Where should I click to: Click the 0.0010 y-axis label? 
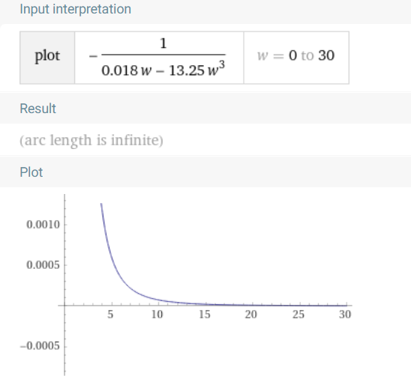pyautogui.click(x=43, y=225)
